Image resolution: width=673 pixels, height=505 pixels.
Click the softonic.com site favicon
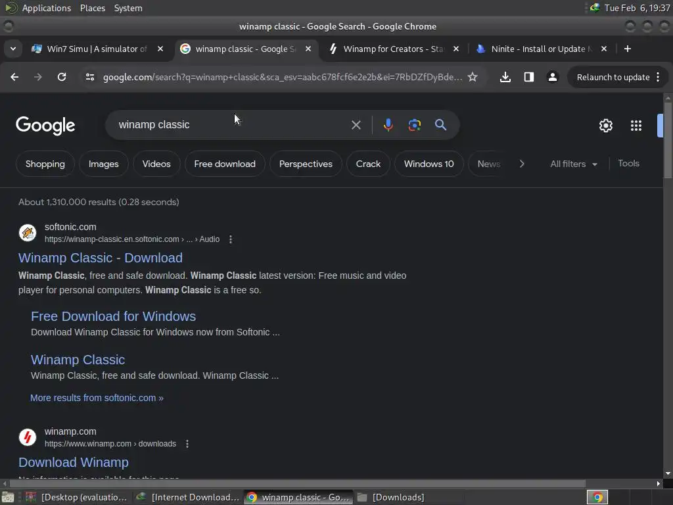pyautogui.click(x=28, y=233)
